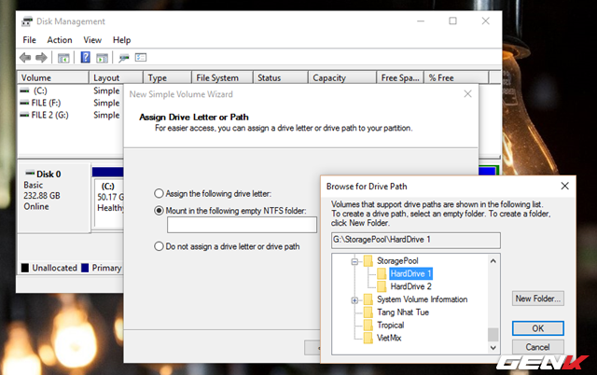Click the blue Help toolbar icon
This screenshot has width=597, height=375.
[86, 58]
